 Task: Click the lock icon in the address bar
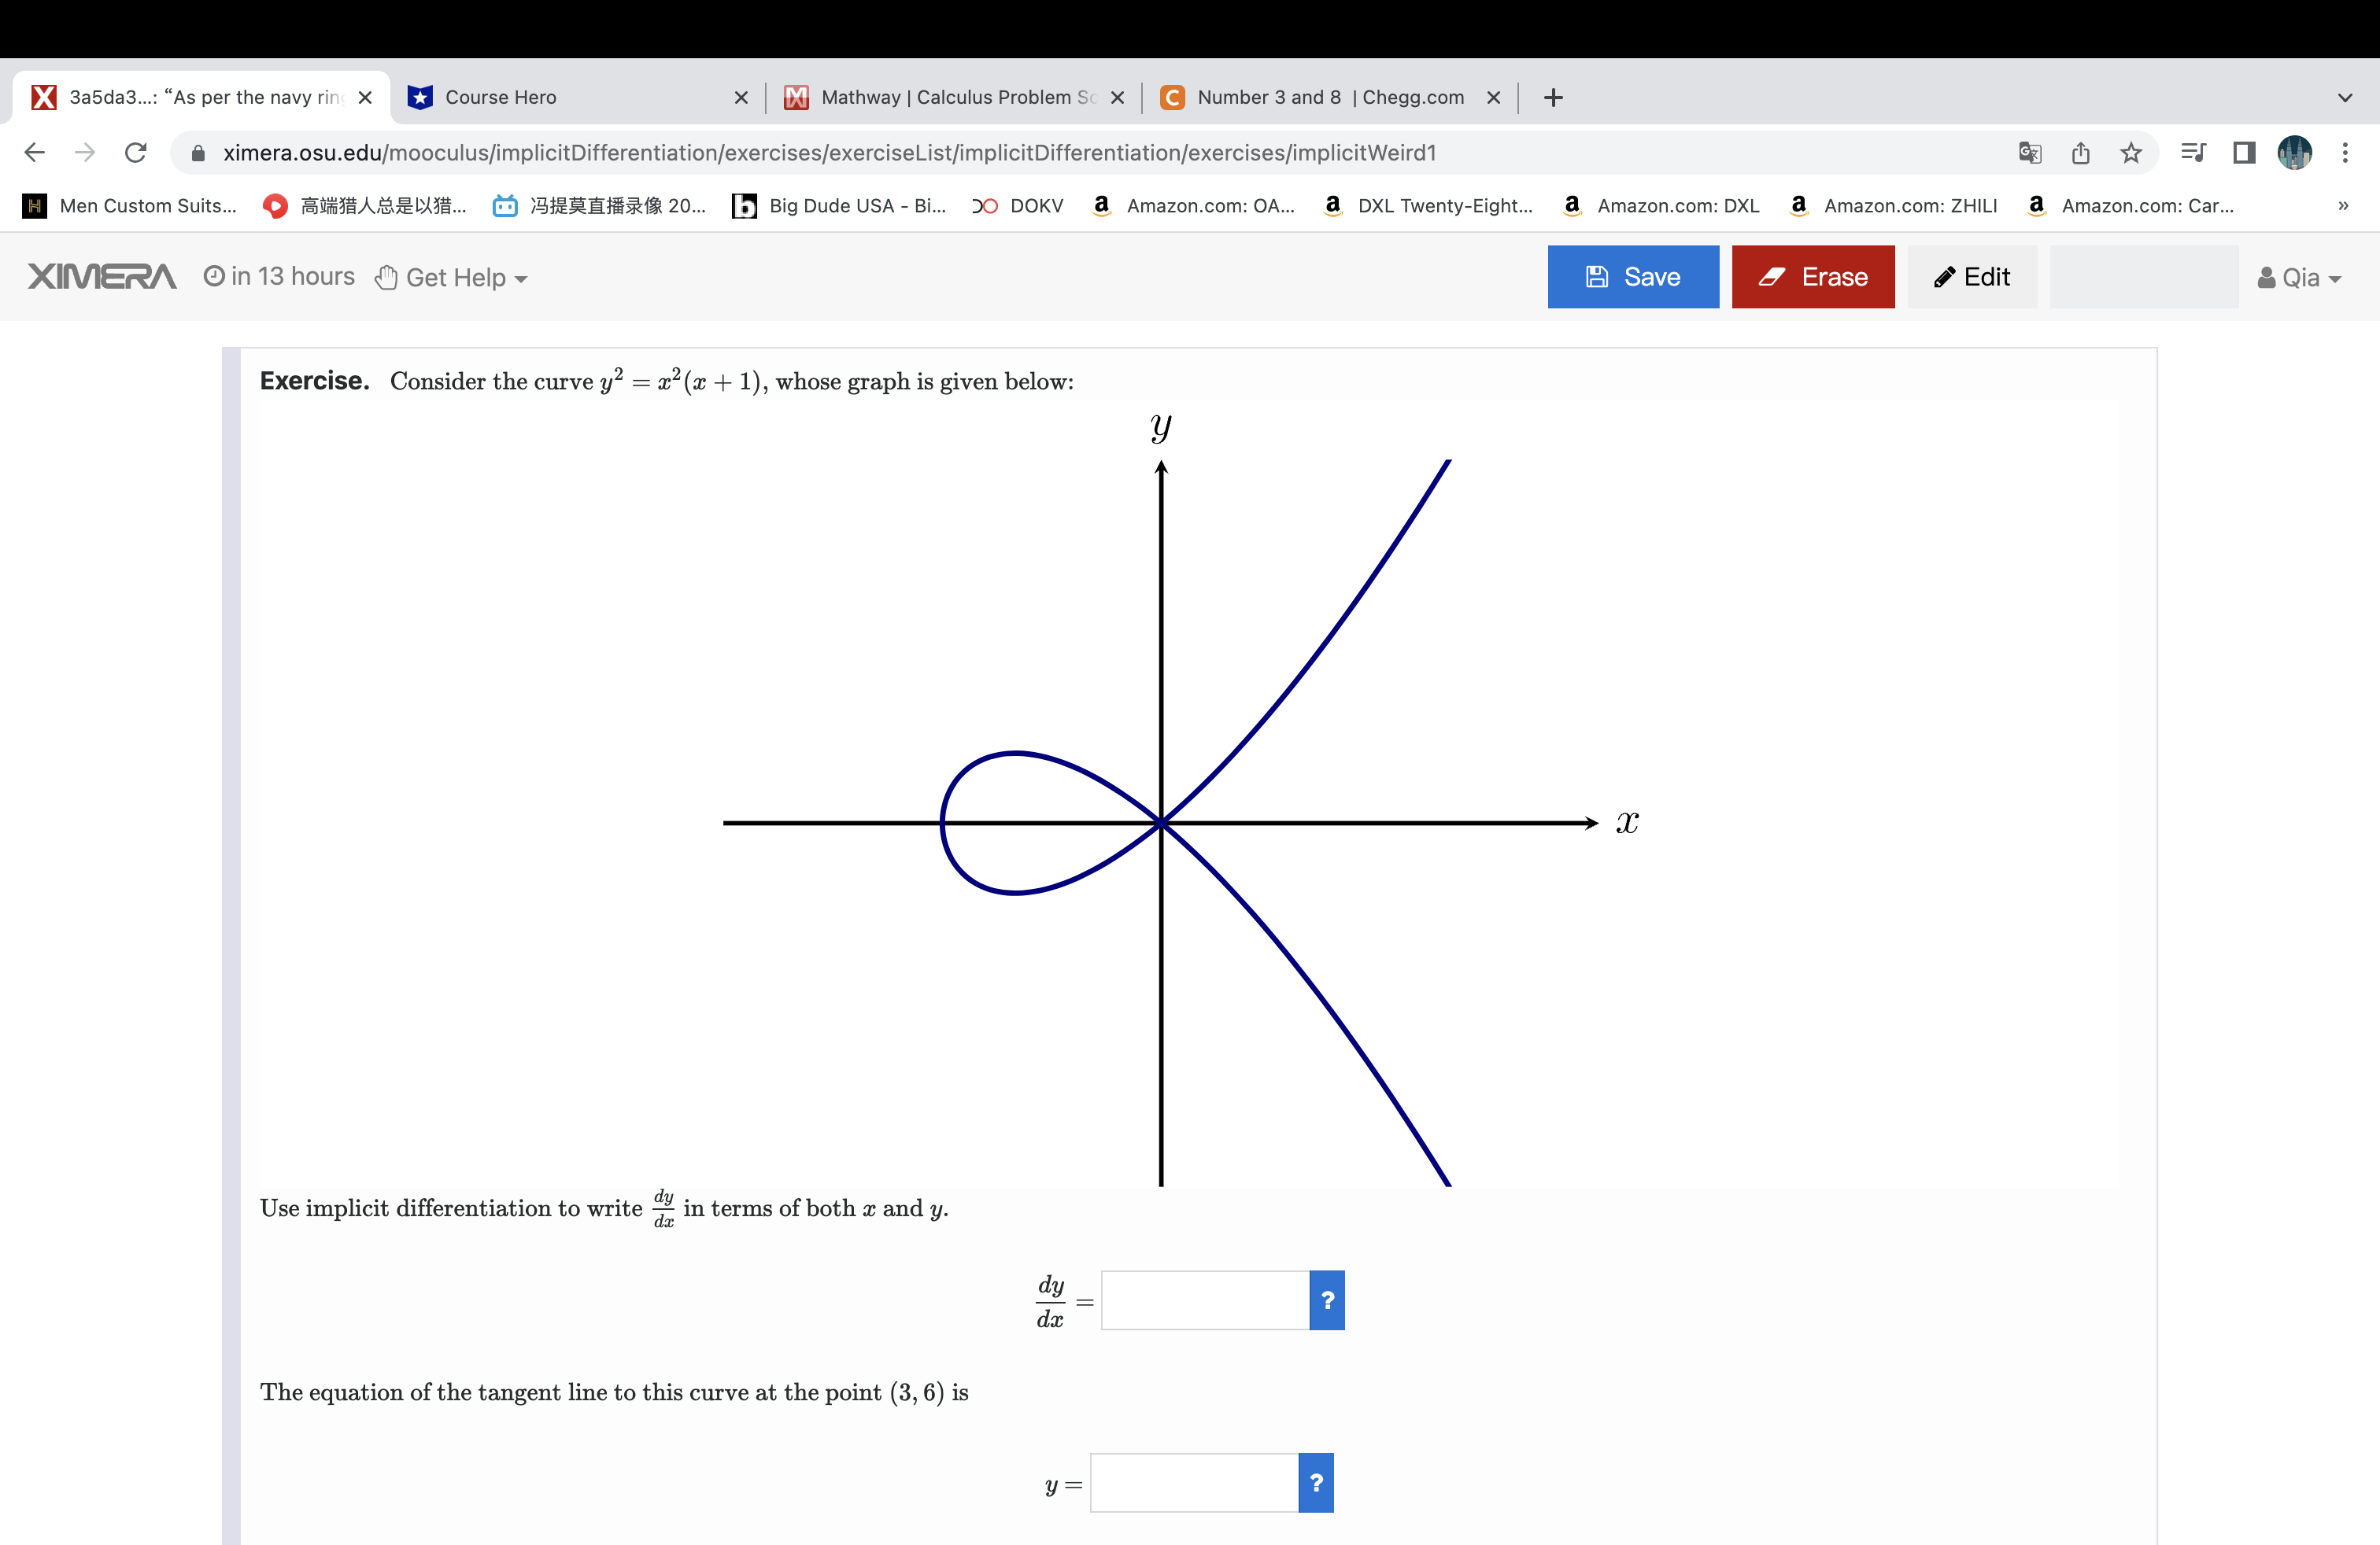coord(197,152)
